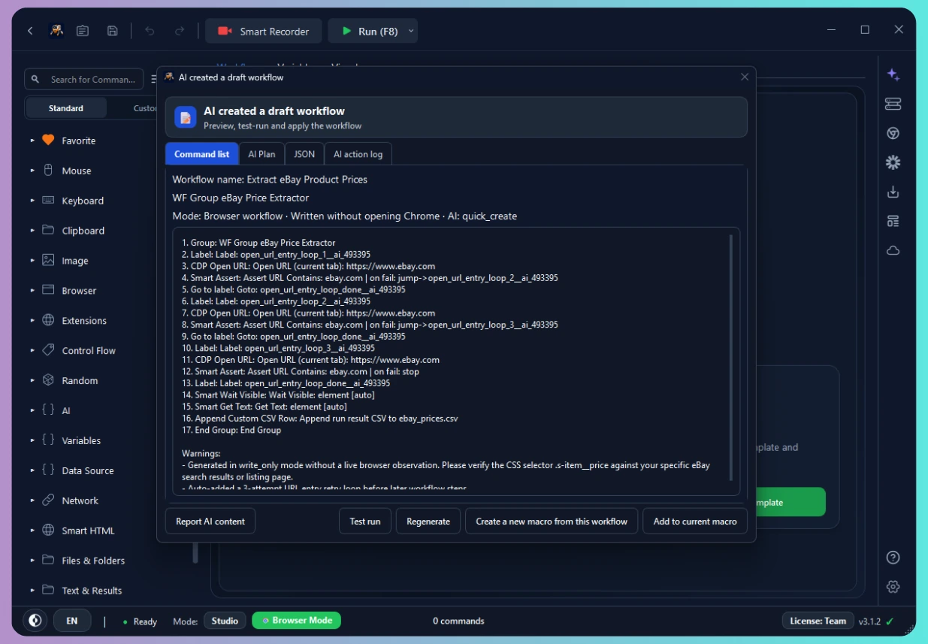The image size is (928, 644).
Task: Select the Standard commands tab
Action: point(66,108)
